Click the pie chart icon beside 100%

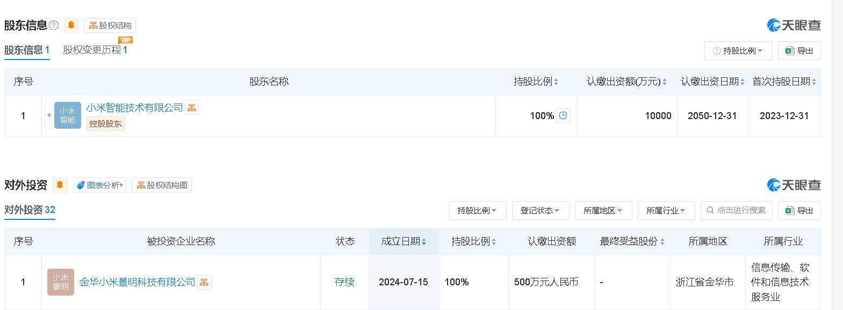pyautogui.click(x=563, y=115)
